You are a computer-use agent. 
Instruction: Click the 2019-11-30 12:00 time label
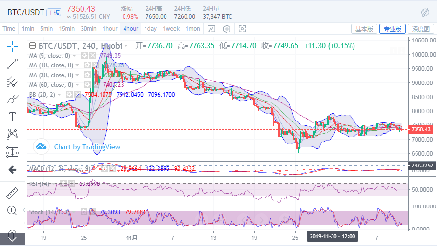333,237
